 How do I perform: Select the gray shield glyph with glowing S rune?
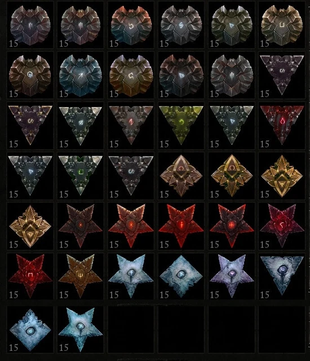[181, 25]
